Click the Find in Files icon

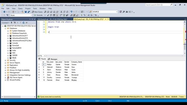[x=91, y=12]
